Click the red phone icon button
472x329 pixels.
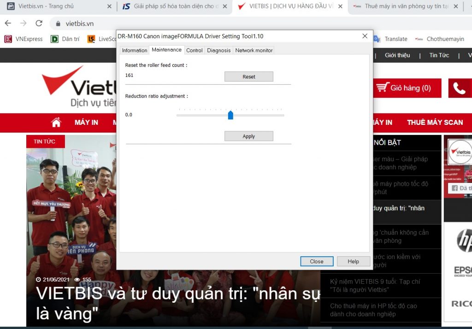[x=459, y=88]
